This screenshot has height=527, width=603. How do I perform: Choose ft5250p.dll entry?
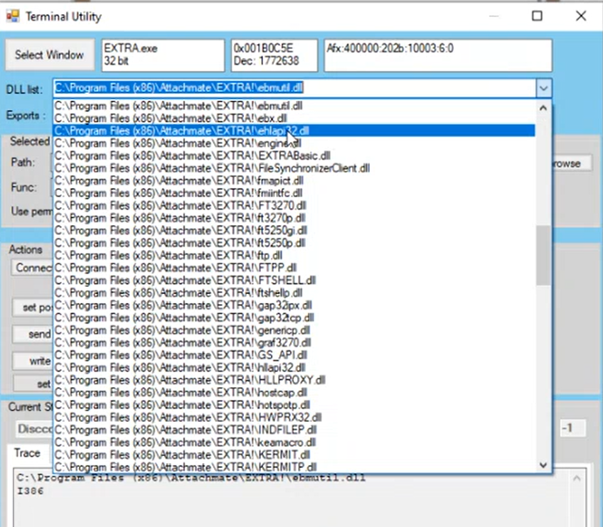[x=294, y=243]
